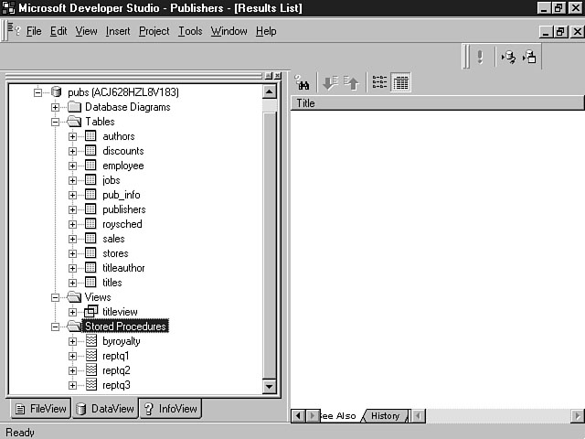Click the pubs database cylinder icon
The height and width of the screenshot is (439, 585).
(x=56, y=92)
